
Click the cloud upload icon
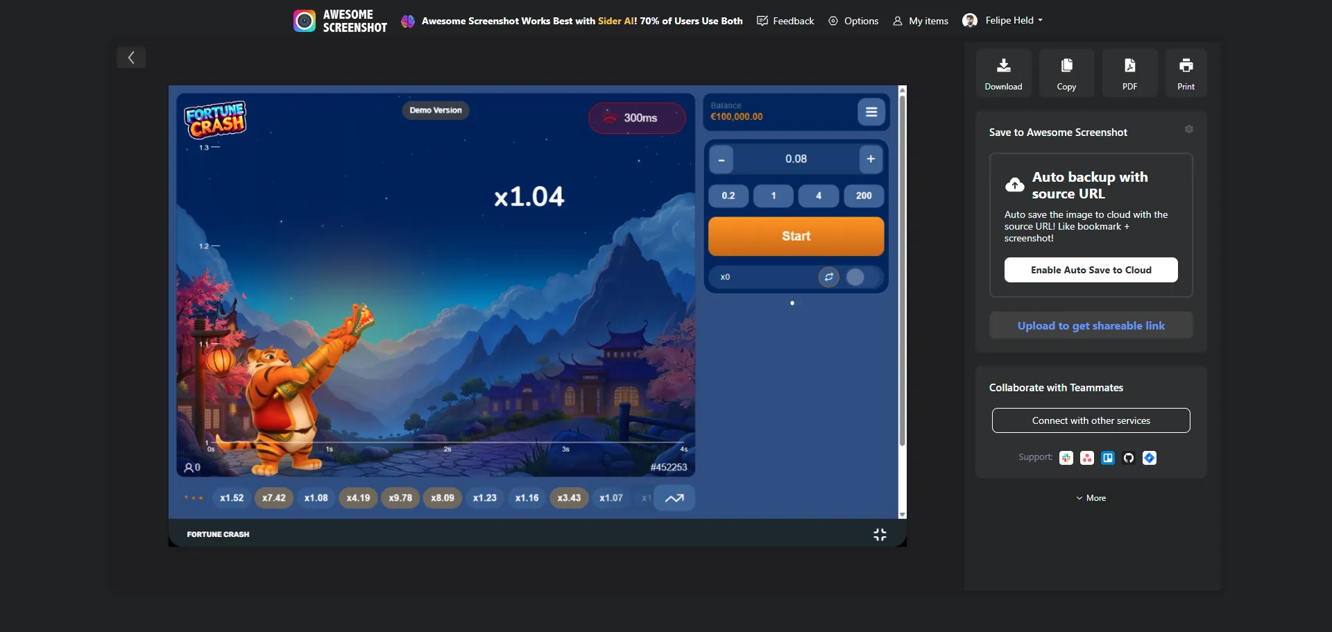point(1014,185)
